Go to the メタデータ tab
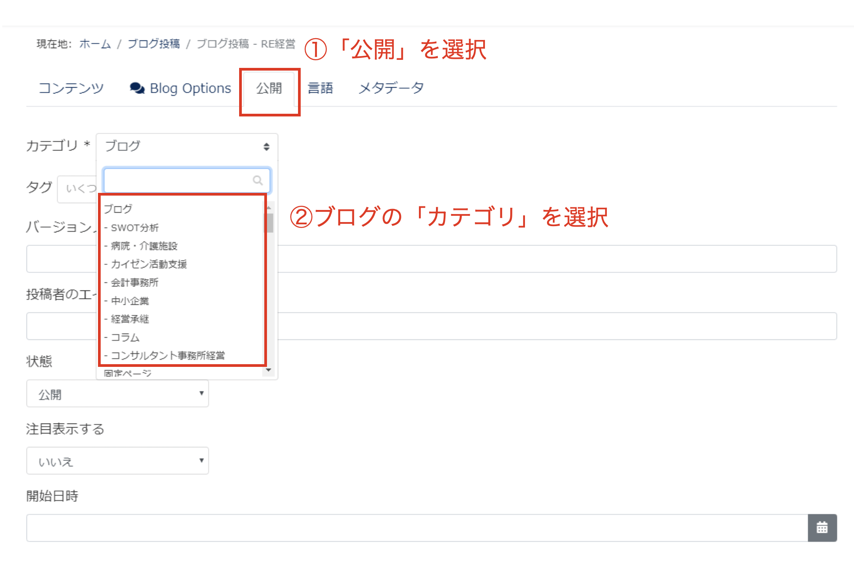This screenshot has height=562, width=854. click(391, 88)
